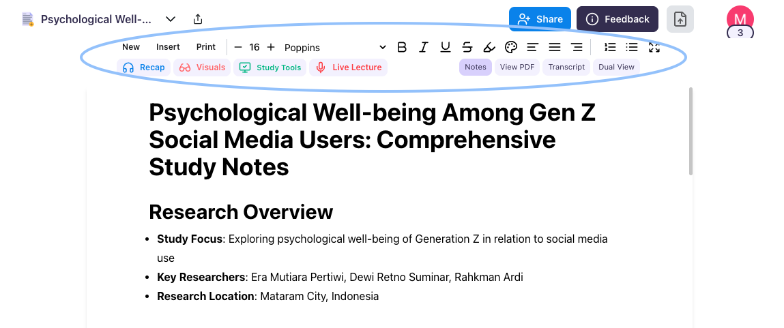The width and height of the screenshot is (784, 328).
Task: Click the font size value 16
Action: (x=255, y=47)
